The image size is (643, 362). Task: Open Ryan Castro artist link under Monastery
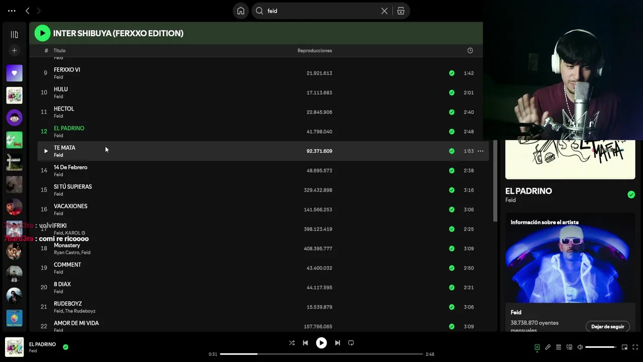coord(66,252)
